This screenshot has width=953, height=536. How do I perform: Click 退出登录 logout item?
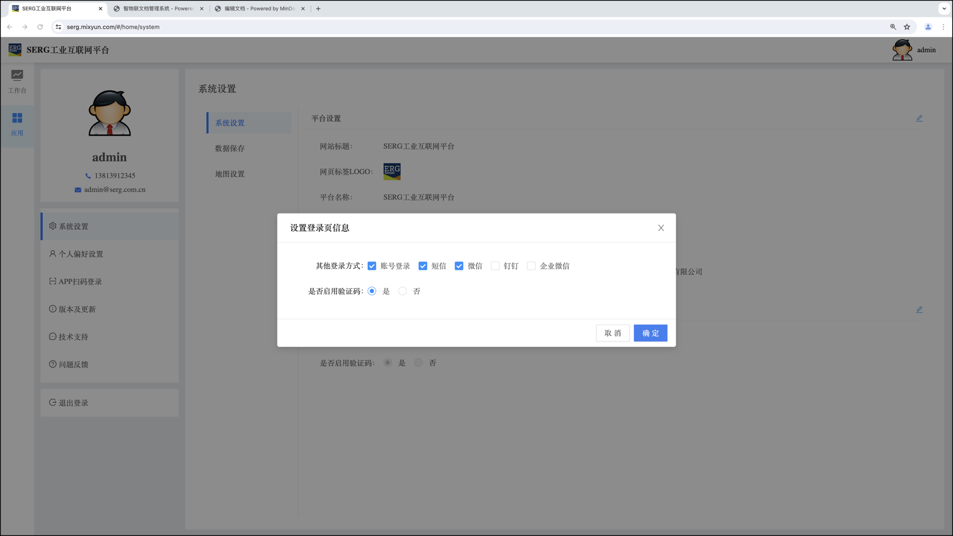(73, 403)
